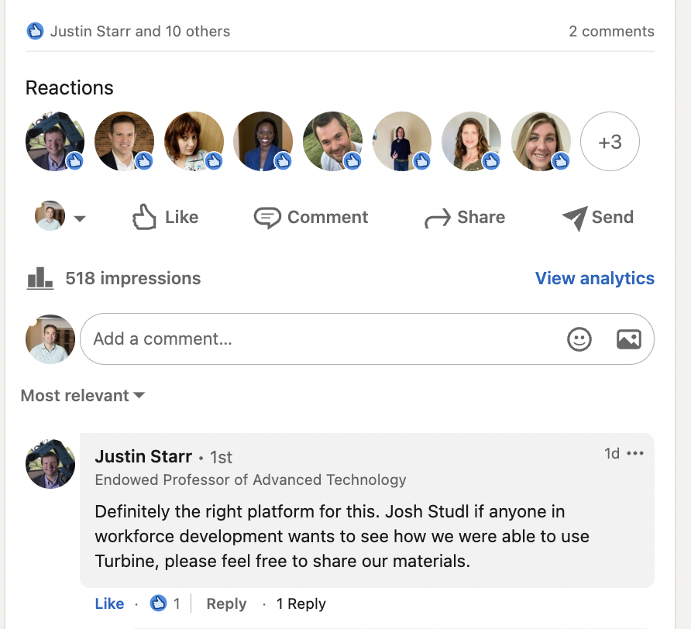Expand the 1 Reply thread
This screenshot has height=629, width=691.
point(301,603)
